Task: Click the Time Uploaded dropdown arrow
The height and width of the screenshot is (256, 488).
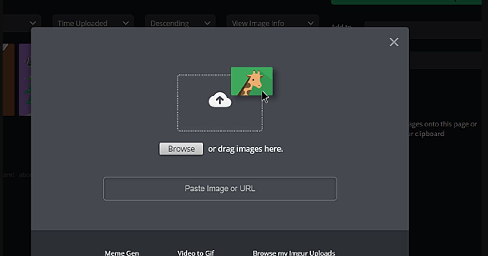Action: (125, 23)
